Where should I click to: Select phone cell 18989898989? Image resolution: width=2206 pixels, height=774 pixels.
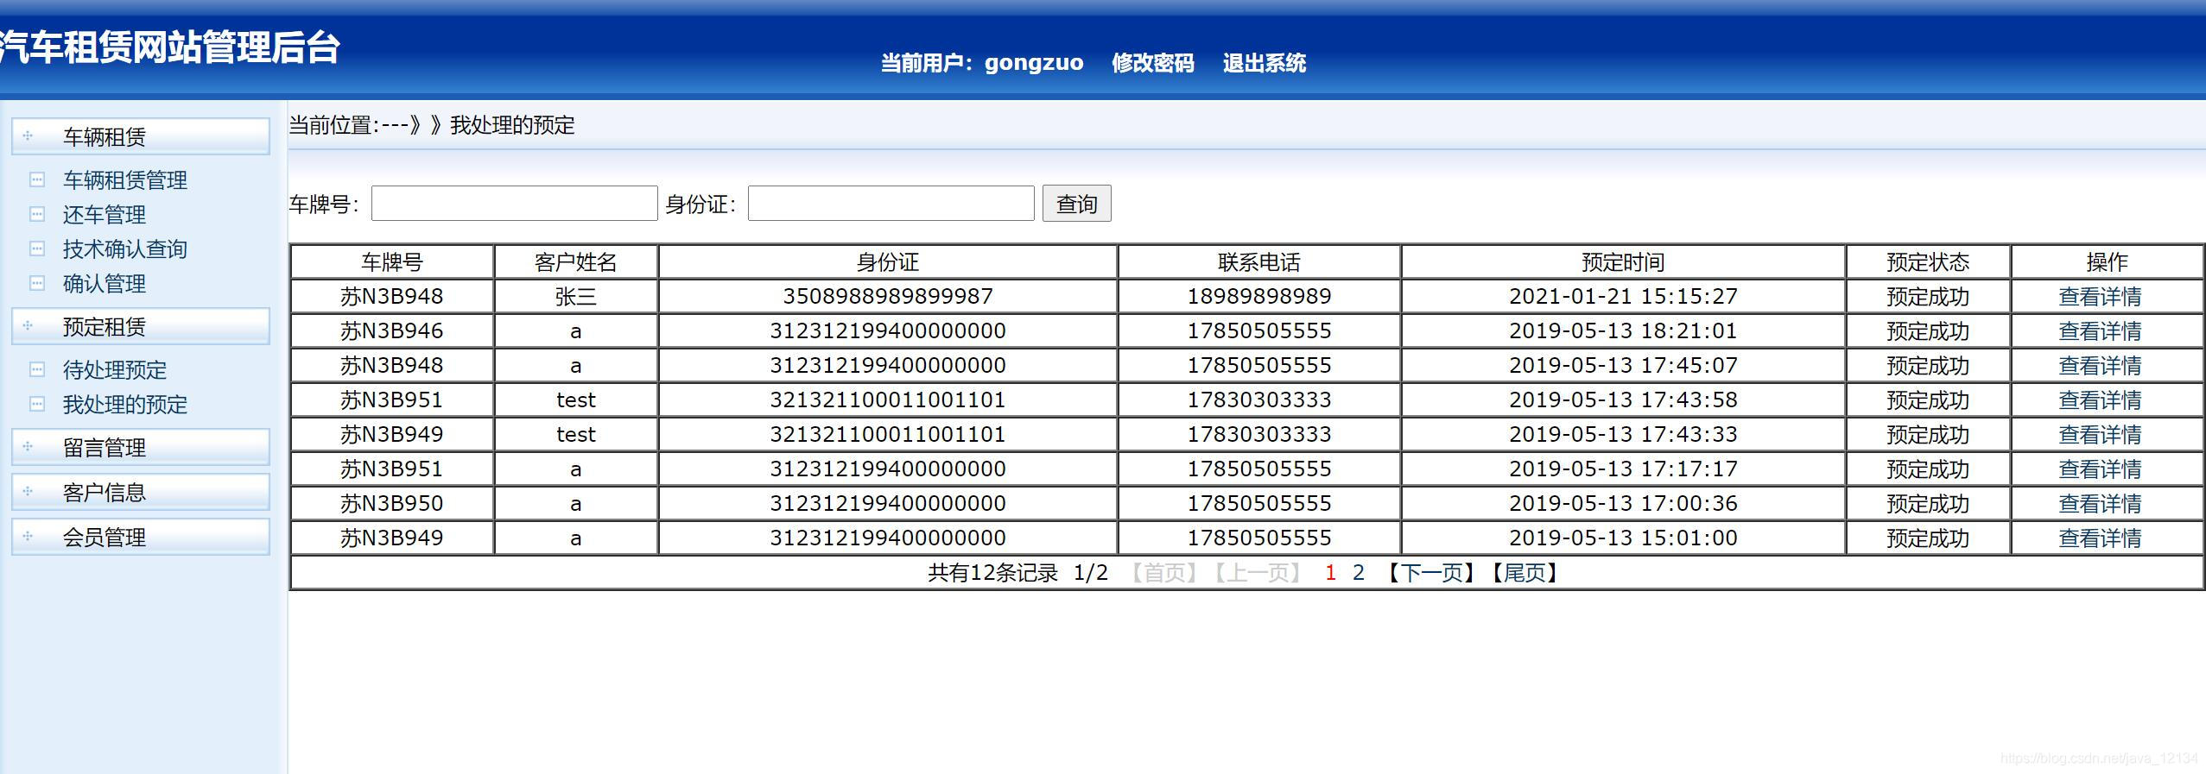click(x=1259, y=297)
